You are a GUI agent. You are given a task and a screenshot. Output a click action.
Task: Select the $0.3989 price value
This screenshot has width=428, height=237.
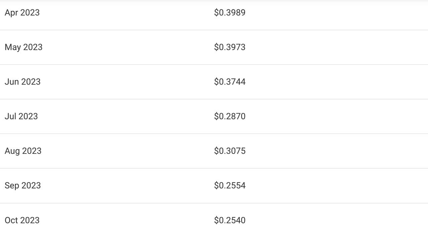point(230,13)
